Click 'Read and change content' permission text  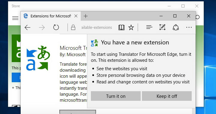(x=143, y=82)
